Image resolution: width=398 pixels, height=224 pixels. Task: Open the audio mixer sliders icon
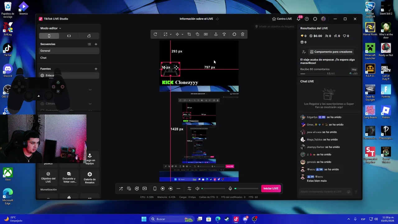(189, 189)
